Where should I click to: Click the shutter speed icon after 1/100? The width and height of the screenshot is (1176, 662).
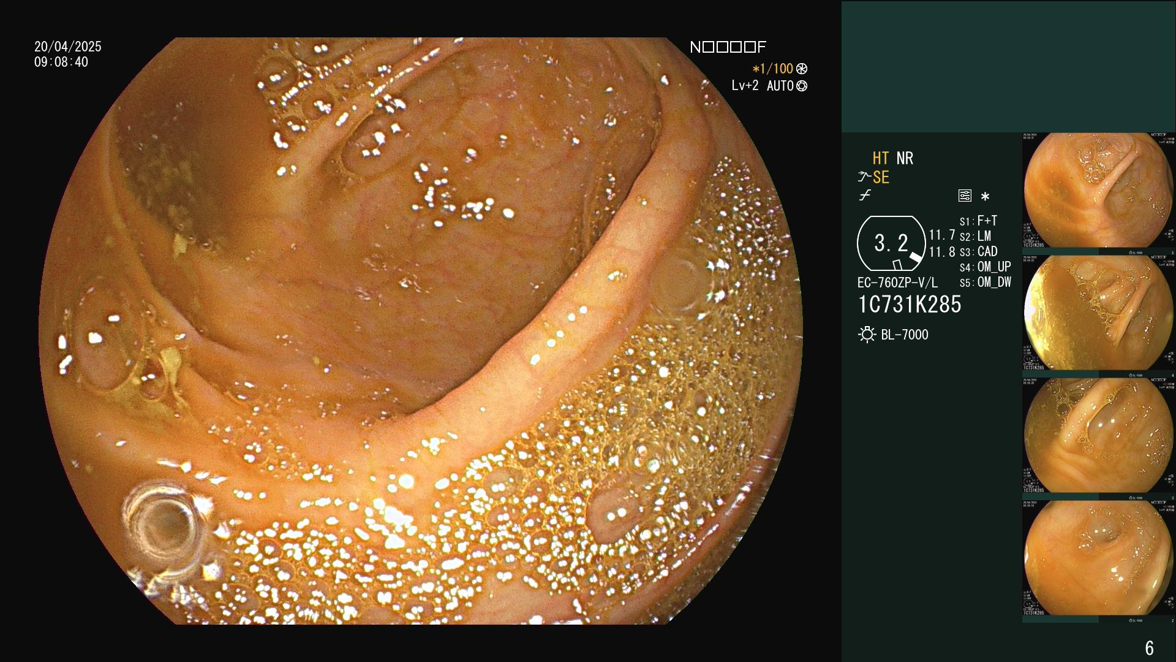(x=802, y=69)
